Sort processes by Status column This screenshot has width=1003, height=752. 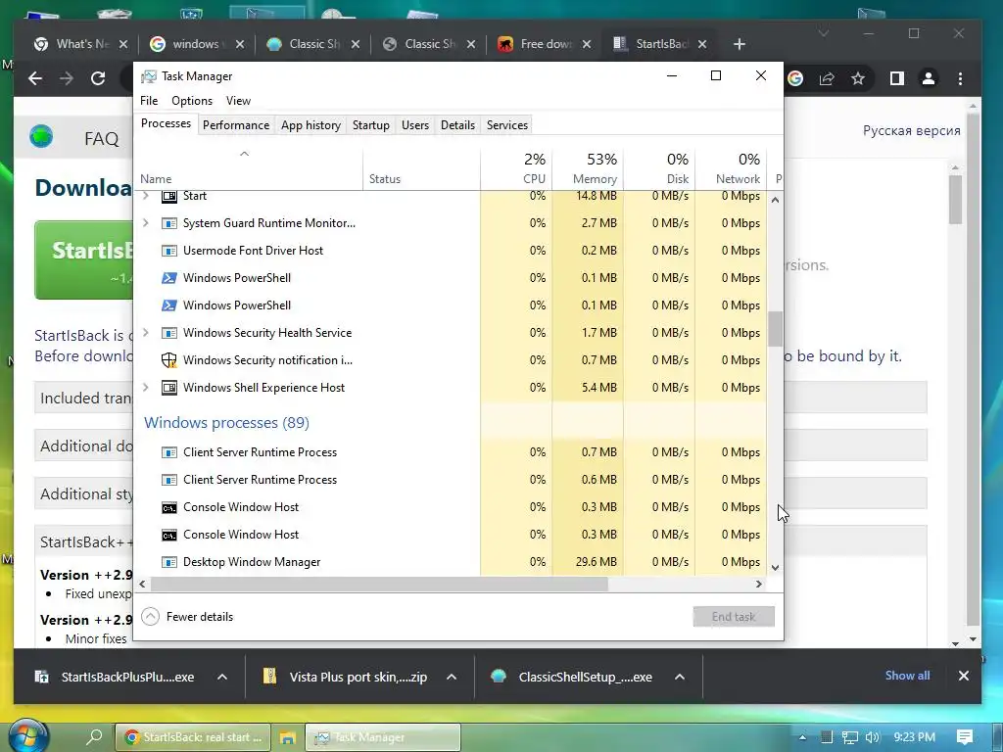(421, 168)
